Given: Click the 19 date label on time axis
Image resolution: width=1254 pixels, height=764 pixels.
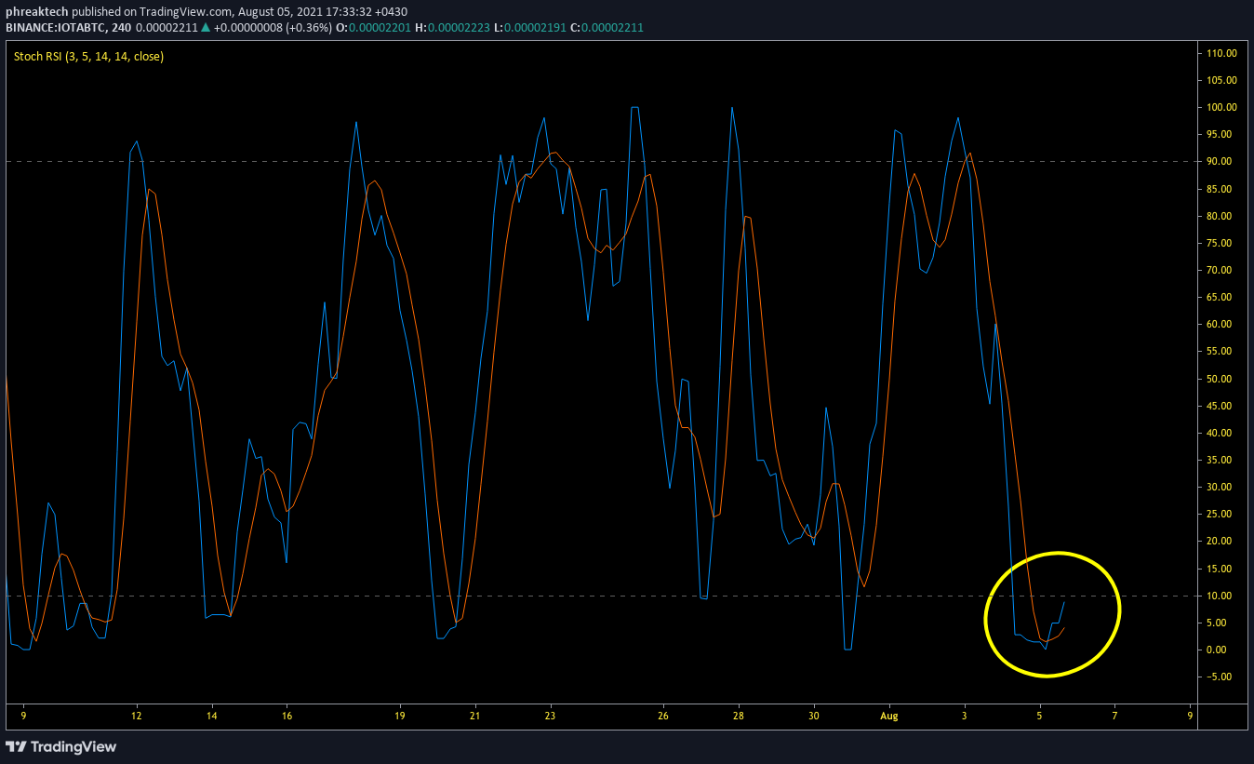Looking at the screenshot, I should pyautogui.click(x=399, y=717).
